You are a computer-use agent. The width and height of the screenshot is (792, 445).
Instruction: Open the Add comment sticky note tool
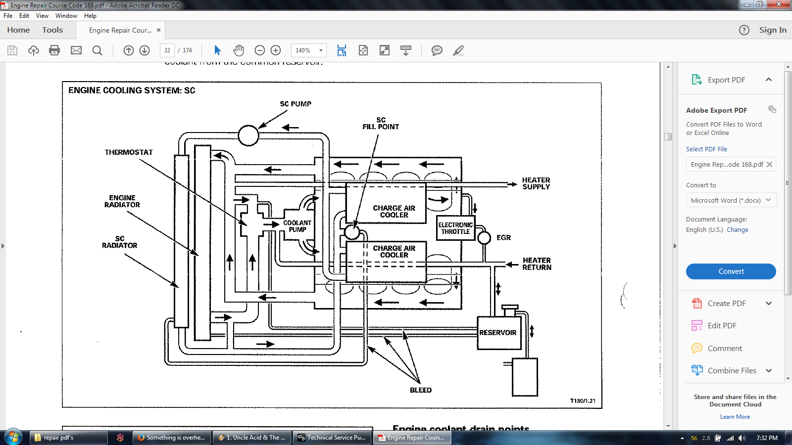(437, 50)
